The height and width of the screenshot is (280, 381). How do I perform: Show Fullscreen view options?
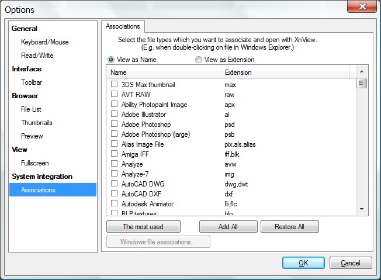click(x=34, y=163)
